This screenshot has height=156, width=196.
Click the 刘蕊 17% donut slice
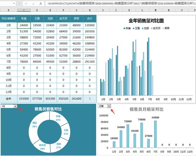(x=58, y=146)
